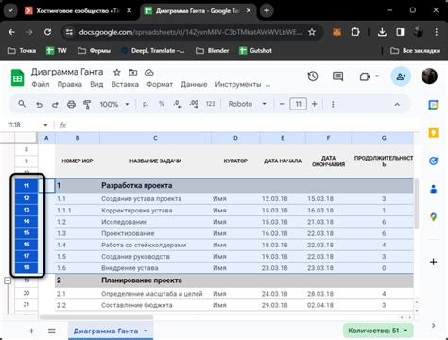Star the Диаграмма Ганта document

117,73
